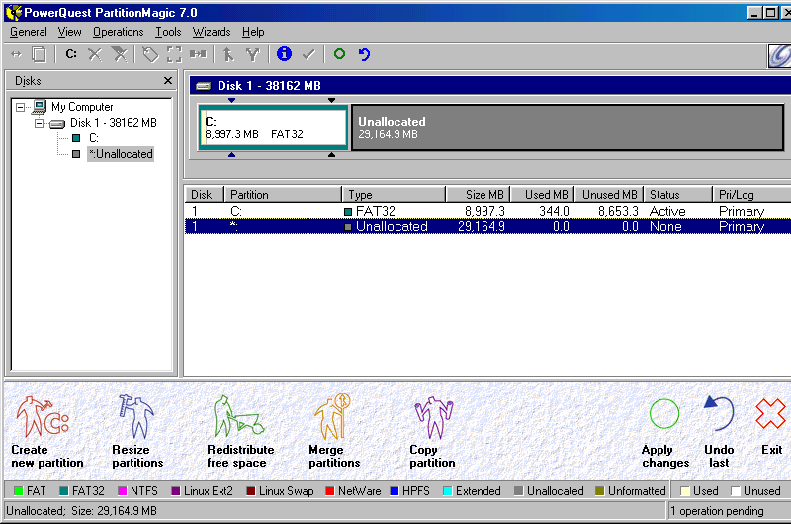Collapse the Disk 1 tree node
The width and height of the screenshot is (791, 524).
pyautogui.click(x=40, y=123)
